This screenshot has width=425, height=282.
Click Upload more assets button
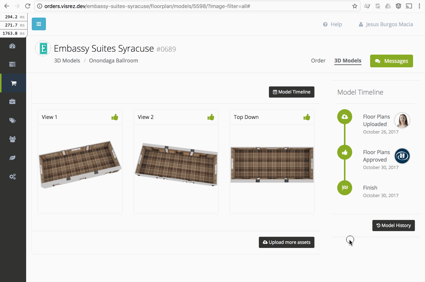[x=286, y=242]
